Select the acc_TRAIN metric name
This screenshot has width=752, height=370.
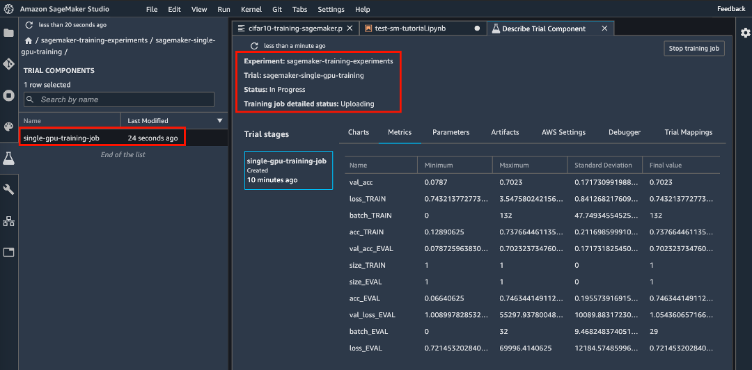point(366,232)
